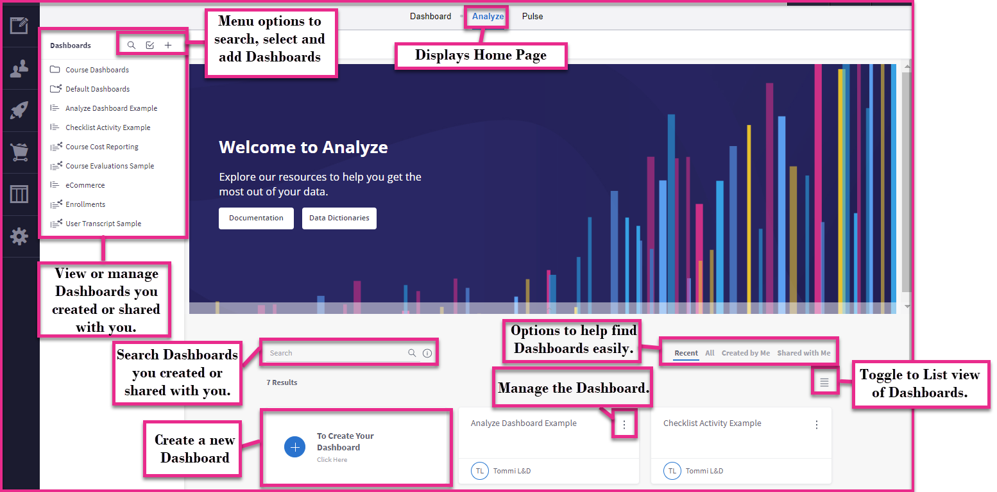Viewport: 997px width, 492px height.
Task: Click the select dashboards checkbox icon
Action: [x=149, y=45]
